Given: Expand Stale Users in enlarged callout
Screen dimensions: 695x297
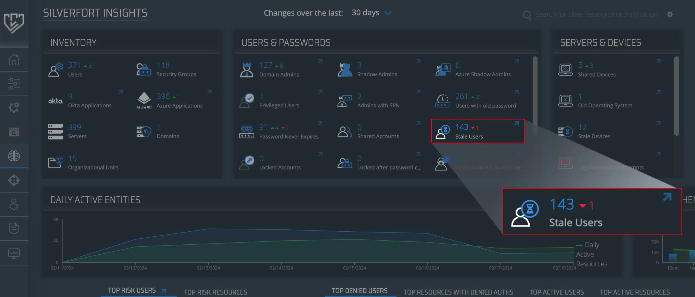Looking at the screenshot, I should coord(667,197).
